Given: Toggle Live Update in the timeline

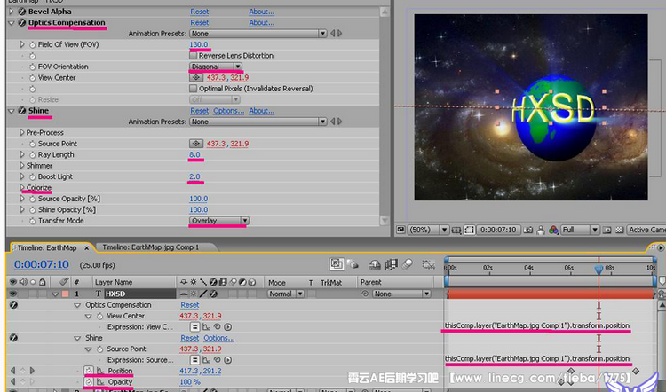Looking at the screenshot, I should coord(337,264).
